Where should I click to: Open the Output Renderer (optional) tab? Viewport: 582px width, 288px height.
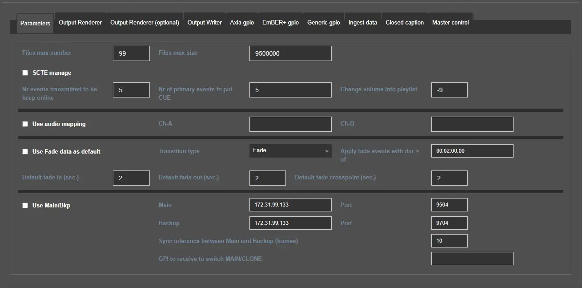[144, 23]
